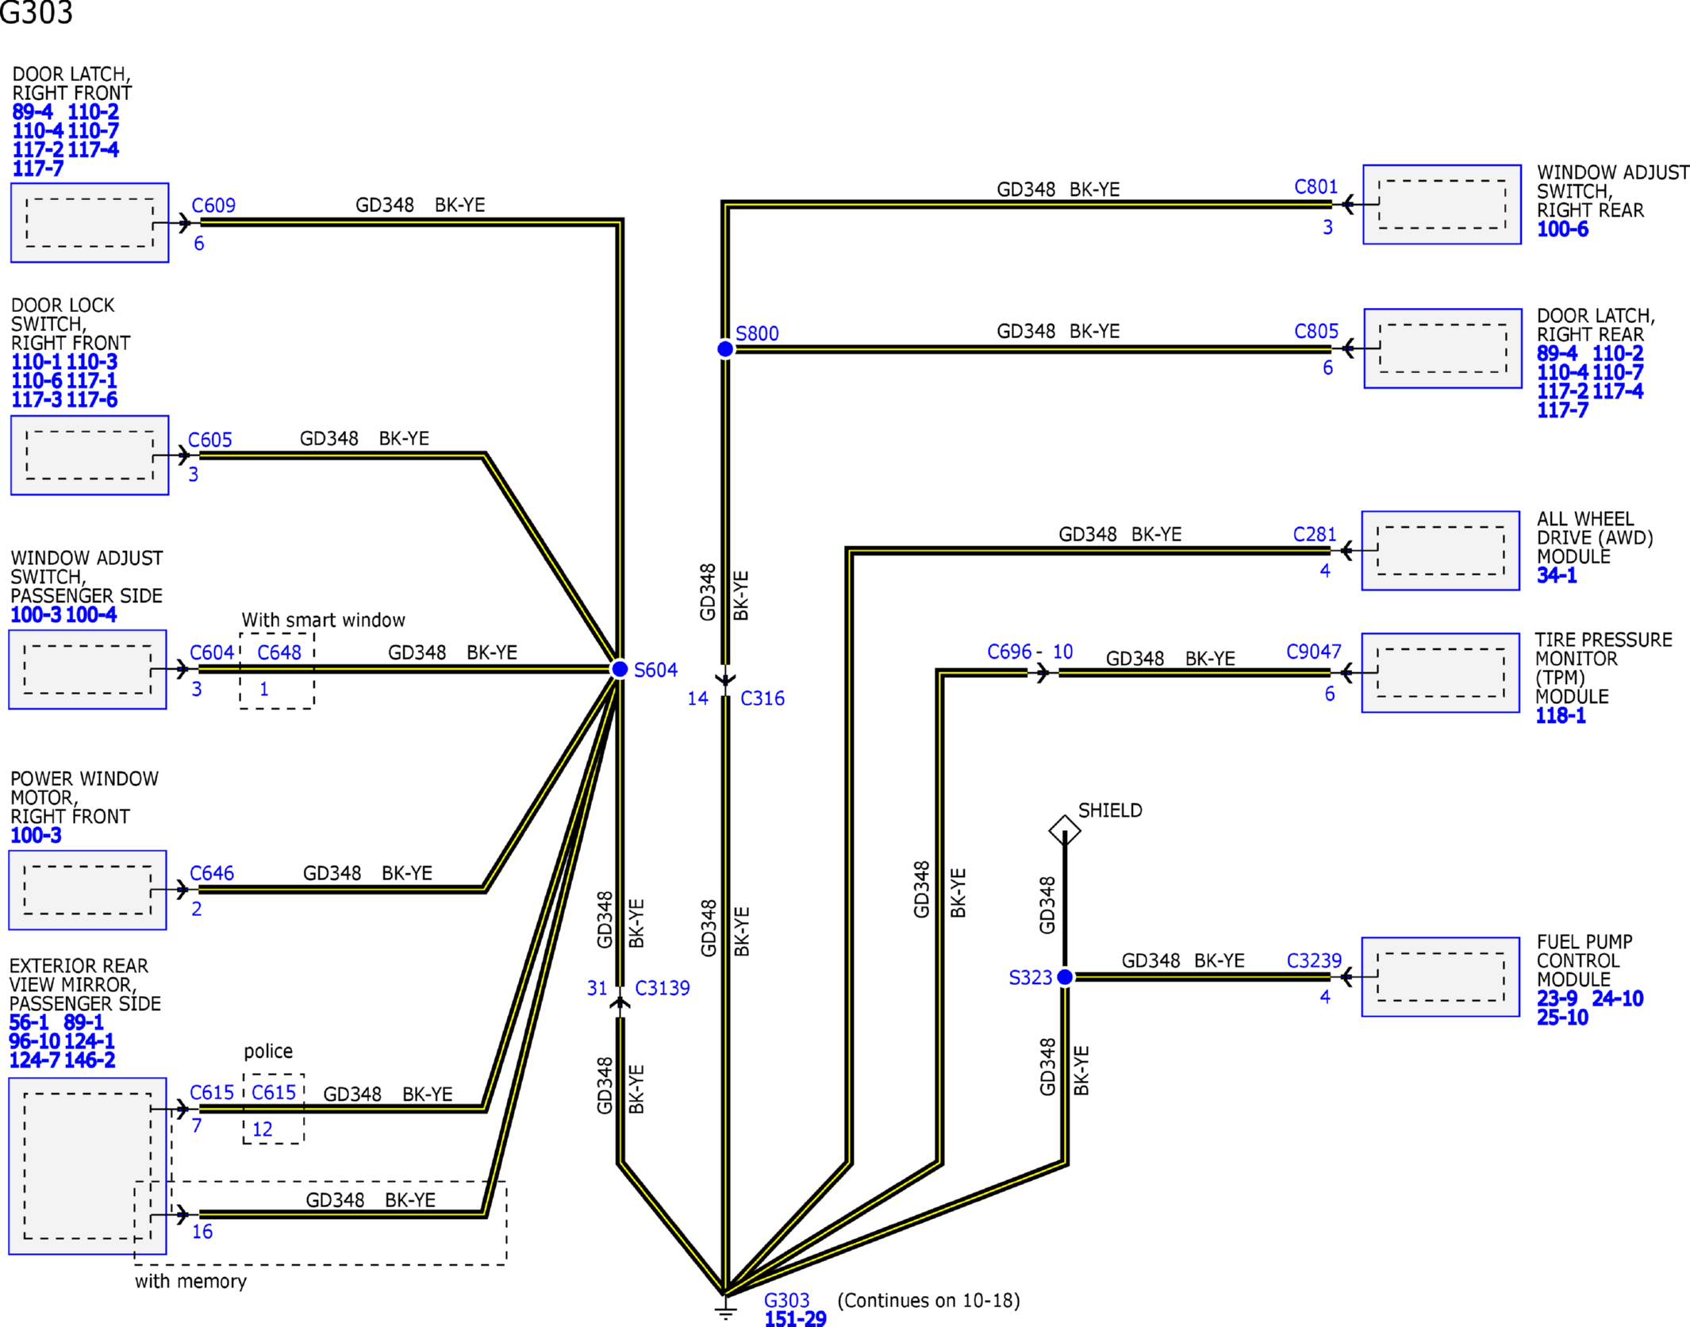Click the SHIELD diamond symbol
1690x1327 pixels.
(1065, 830)
